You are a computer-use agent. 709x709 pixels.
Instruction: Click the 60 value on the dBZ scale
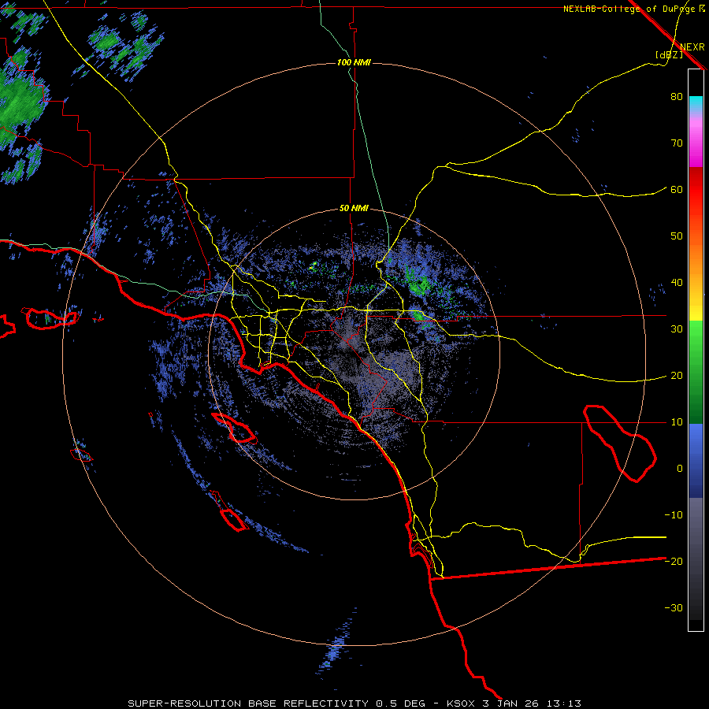point(677,190)
